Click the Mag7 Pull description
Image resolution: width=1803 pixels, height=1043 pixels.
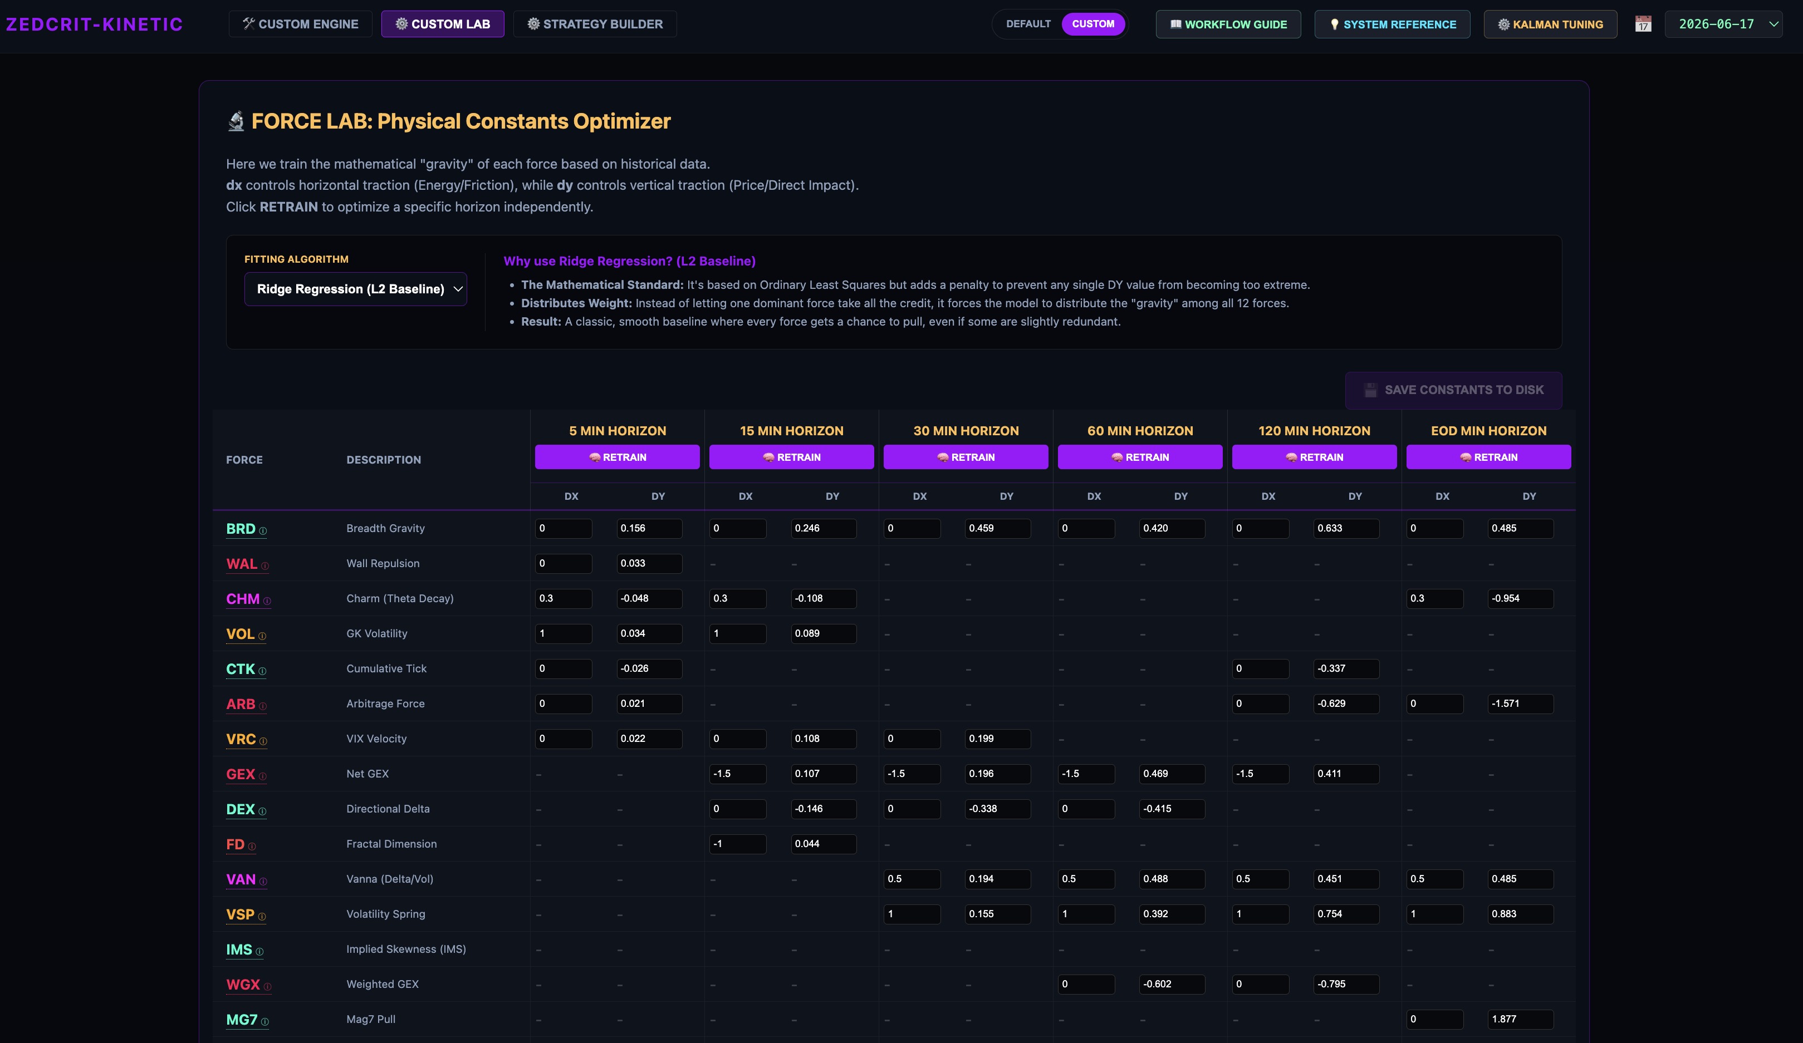pos(371,1020)
